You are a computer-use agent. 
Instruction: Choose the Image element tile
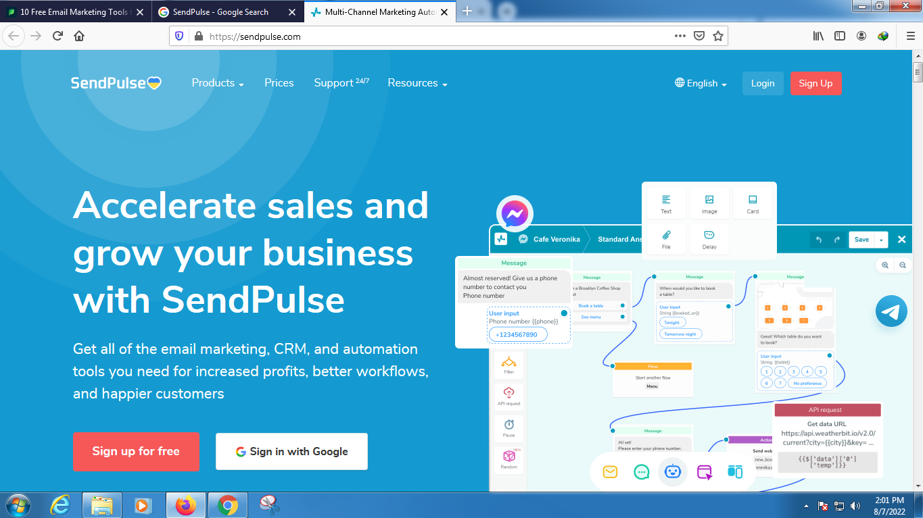(709, 203)
